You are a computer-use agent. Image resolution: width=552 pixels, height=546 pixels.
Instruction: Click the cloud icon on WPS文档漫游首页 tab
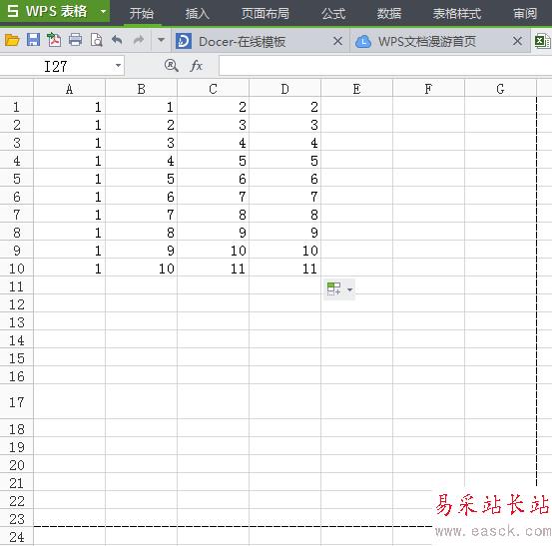click(363, 42)
